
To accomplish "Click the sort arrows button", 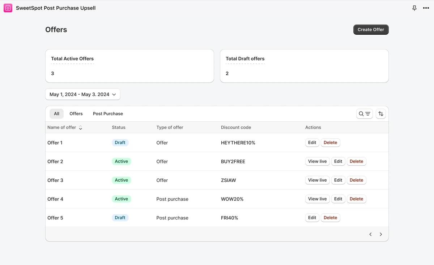I will (381, 114).
